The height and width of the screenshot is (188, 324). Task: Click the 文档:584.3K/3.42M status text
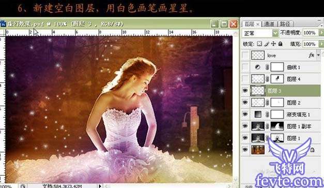click(62, 186)
